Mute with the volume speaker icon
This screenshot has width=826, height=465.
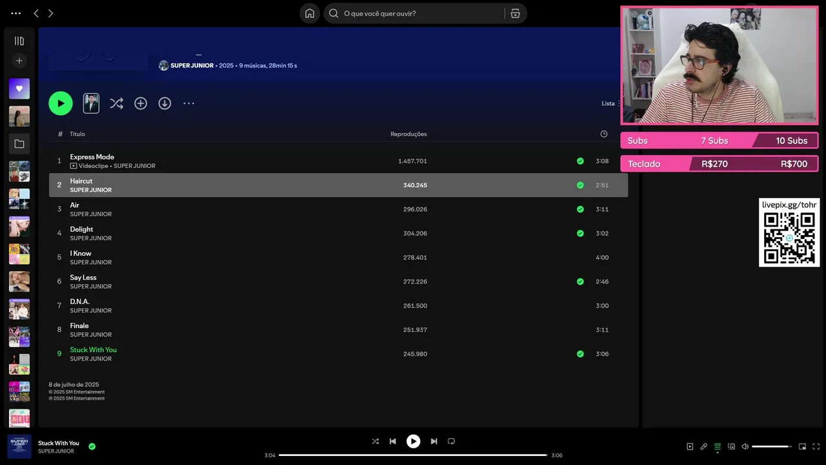coord(745,446)
